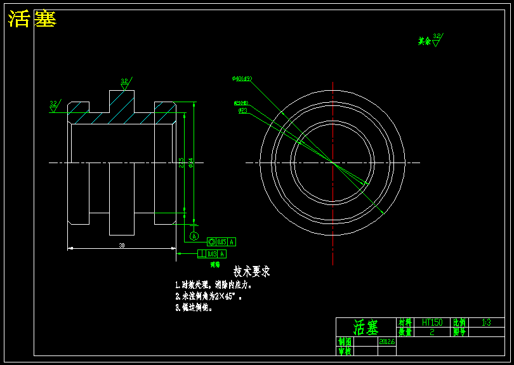Click the φ34 vertical dimension text

191,161
